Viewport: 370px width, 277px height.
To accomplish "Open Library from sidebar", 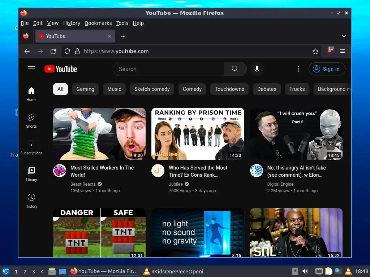I will (x=31, y=174).
